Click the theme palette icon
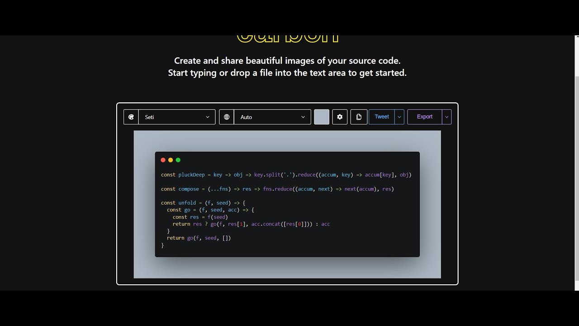The width and height of the screenshot is (579, 326). click(x=131, y=117)
